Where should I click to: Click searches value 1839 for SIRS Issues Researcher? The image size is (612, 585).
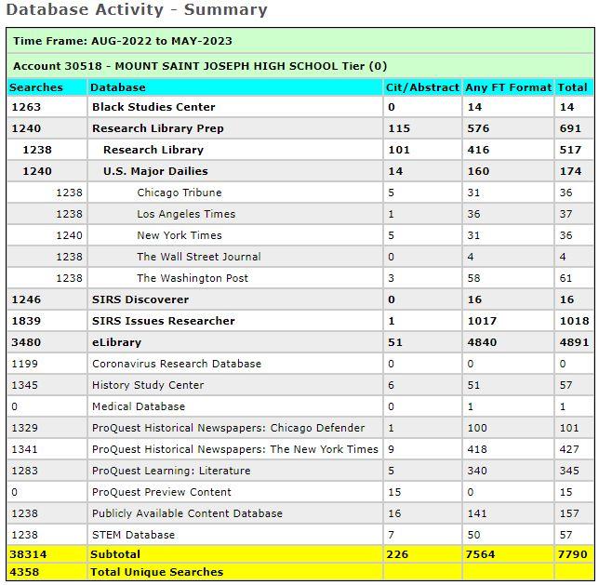(26, 321)
